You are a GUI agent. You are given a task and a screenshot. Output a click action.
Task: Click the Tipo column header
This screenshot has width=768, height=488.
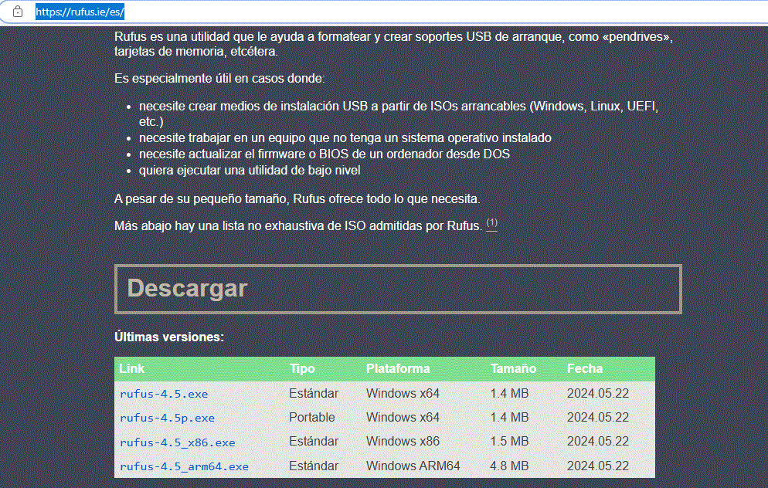point(302,369)
